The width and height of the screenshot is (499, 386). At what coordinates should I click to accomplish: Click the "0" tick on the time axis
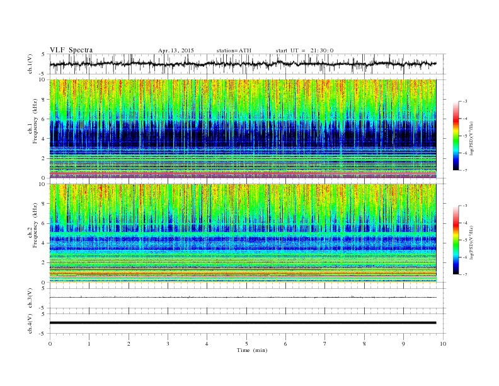tap(50, 344)
